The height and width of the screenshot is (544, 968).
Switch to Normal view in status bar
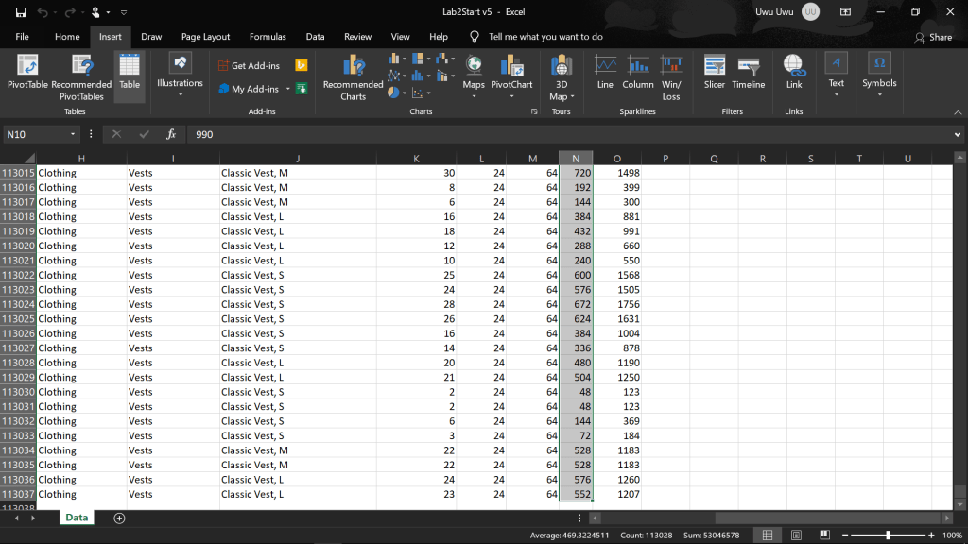[x=767, y=535]
